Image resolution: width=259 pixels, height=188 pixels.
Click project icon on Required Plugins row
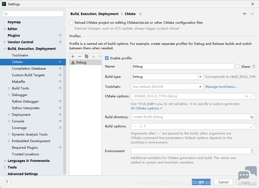(x=60, y=147)
